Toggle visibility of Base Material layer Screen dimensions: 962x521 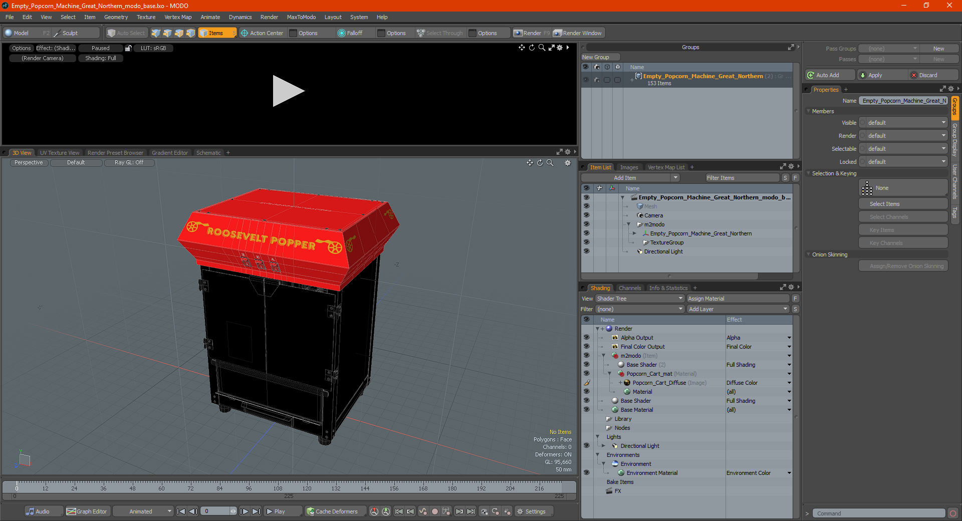tap(586, 410)
